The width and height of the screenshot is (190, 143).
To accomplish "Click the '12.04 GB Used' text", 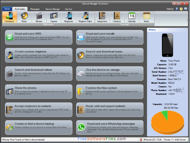I will click(x=171, y=104).
